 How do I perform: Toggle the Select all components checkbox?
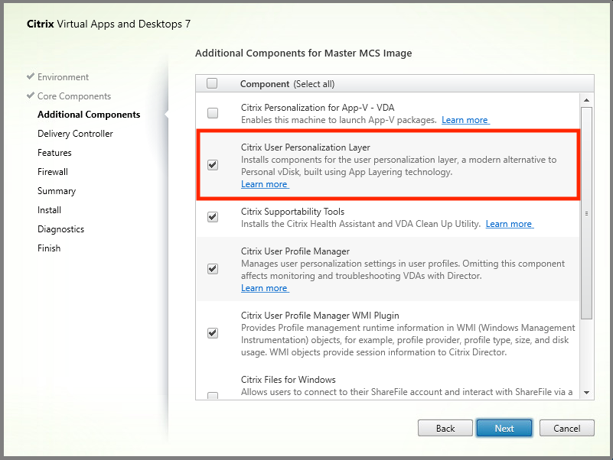(x=213, y=83)
